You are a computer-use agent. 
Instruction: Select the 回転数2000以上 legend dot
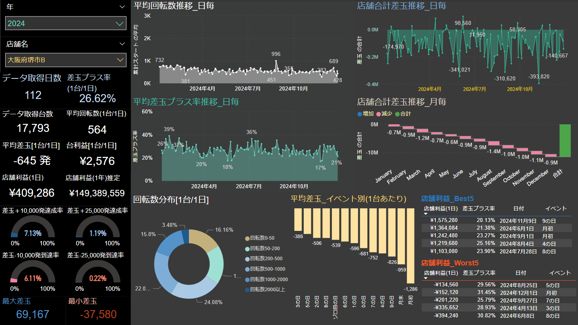pyautogui.click(x=247, y=290)
